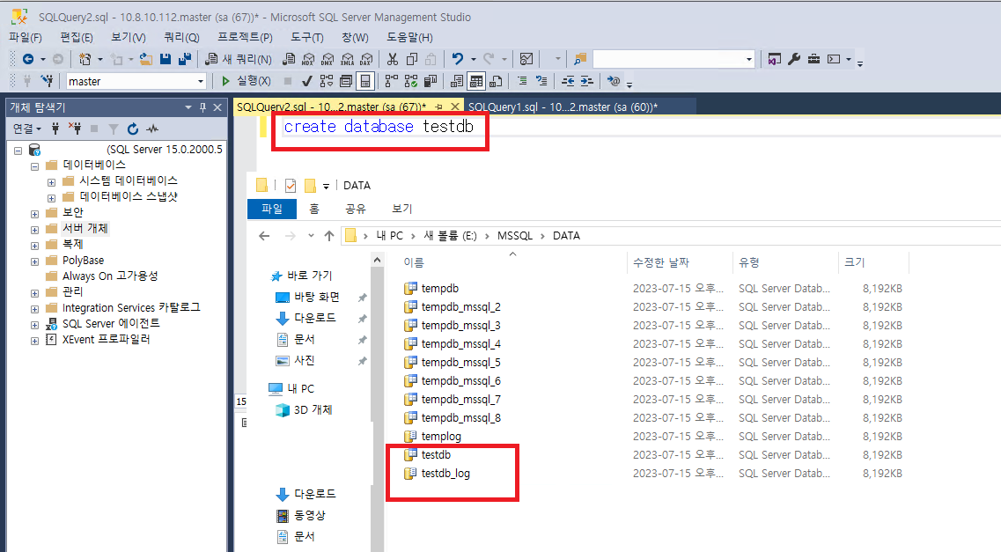Open the 도움말(H) menu
Viewport: 1001px width, 552px height.
coord(410,38)
